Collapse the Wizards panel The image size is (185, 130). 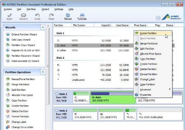43,27
